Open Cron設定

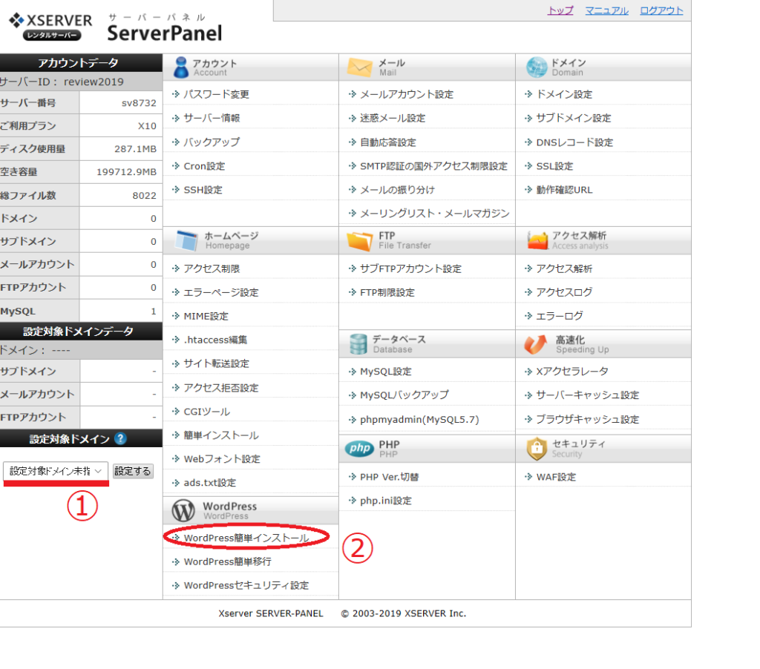tap(205, 166)
